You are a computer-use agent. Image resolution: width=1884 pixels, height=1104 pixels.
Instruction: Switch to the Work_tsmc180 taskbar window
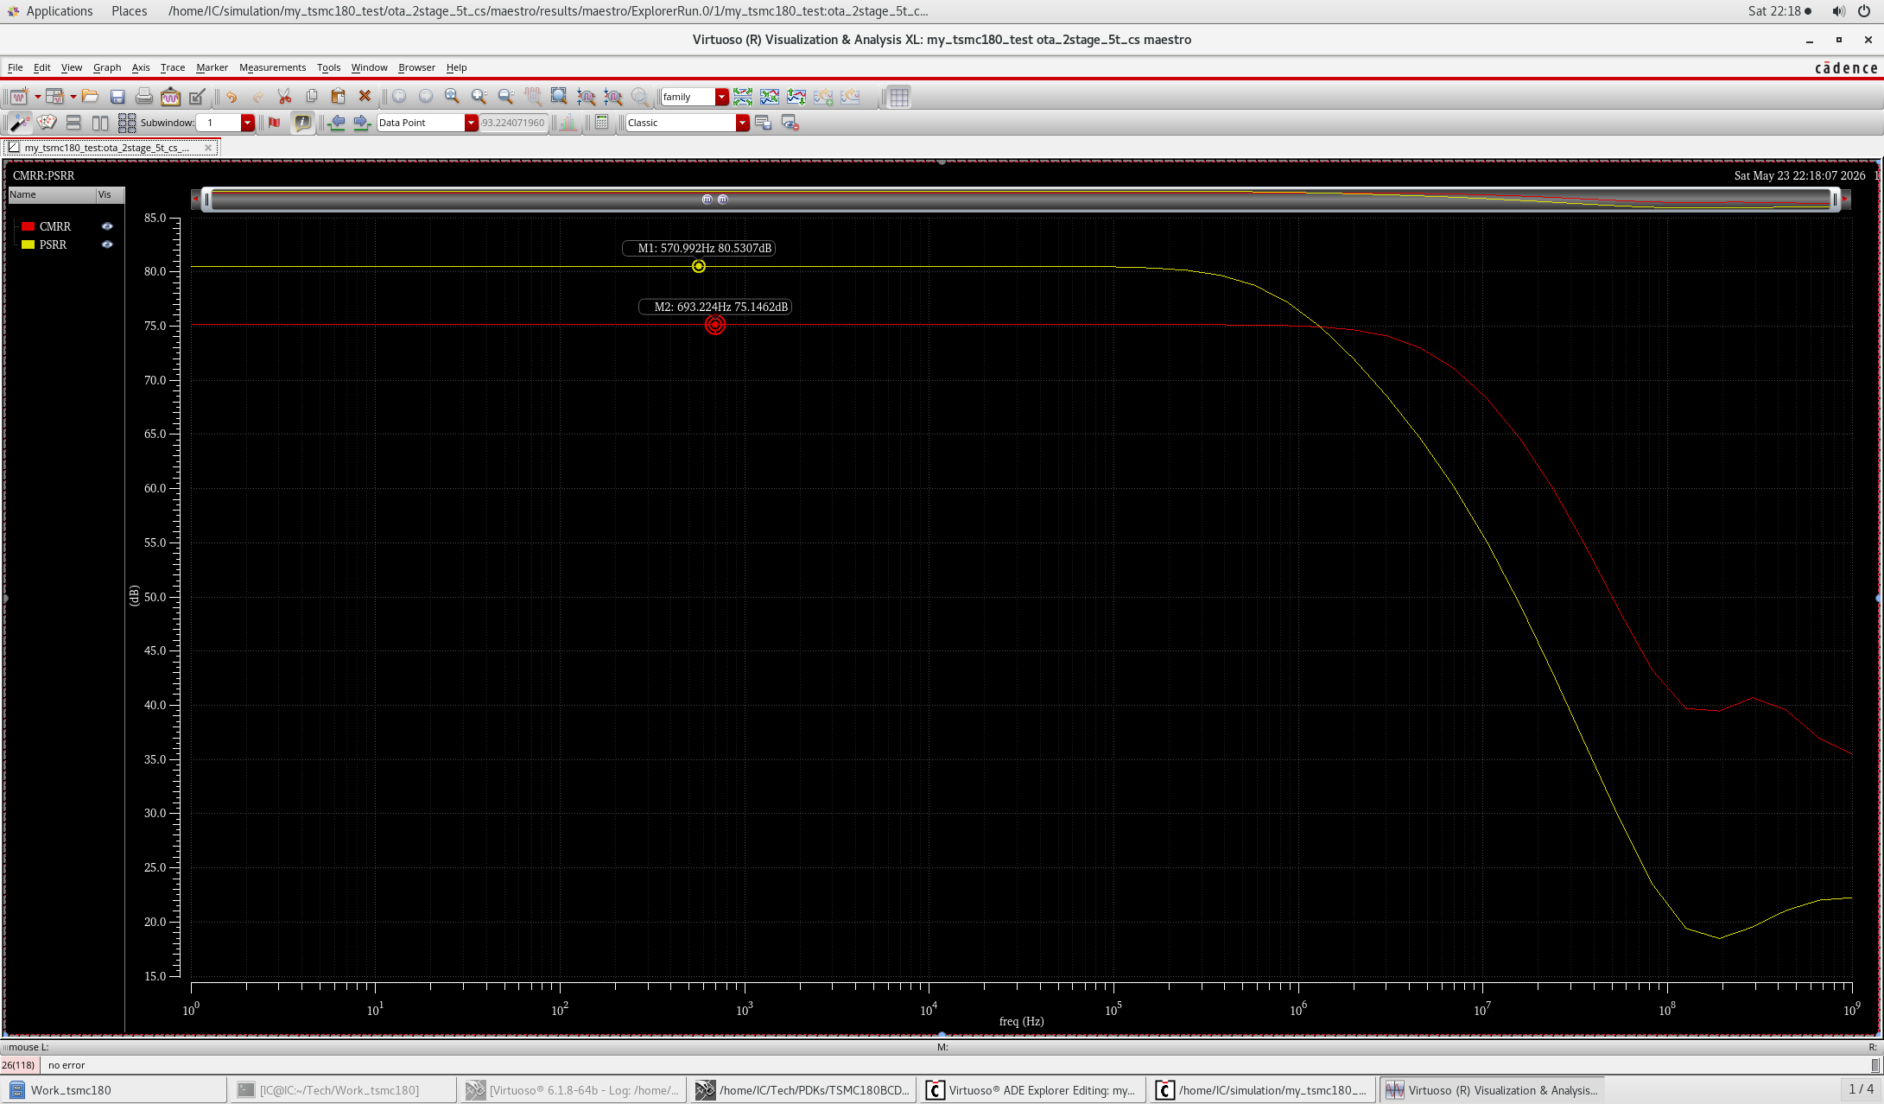pos(115,1090)
